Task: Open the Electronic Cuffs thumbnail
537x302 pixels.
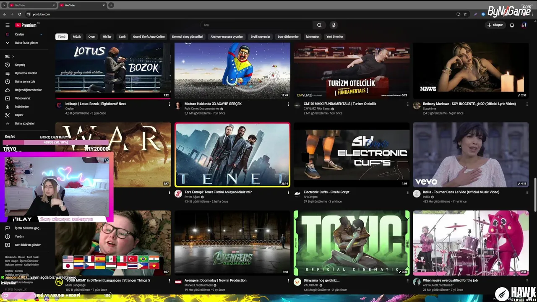Action: coord(352,155)
